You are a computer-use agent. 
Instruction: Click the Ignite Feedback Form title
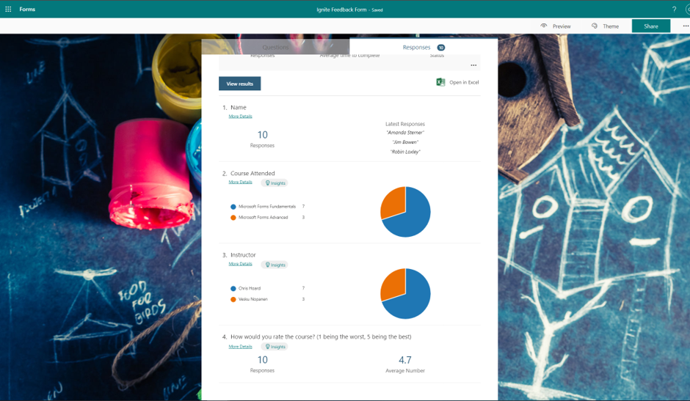(x=341, y=10)
